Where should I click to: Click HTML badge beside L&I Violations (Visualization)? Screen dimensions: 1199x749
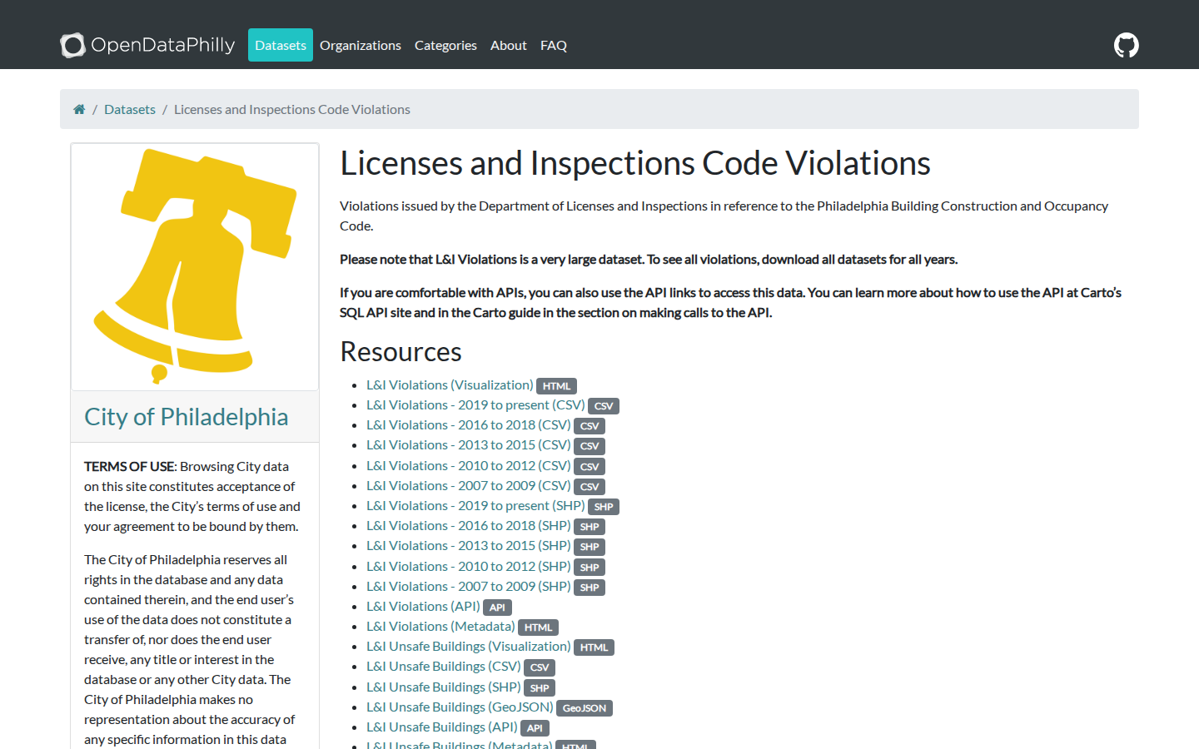[556, 386]
